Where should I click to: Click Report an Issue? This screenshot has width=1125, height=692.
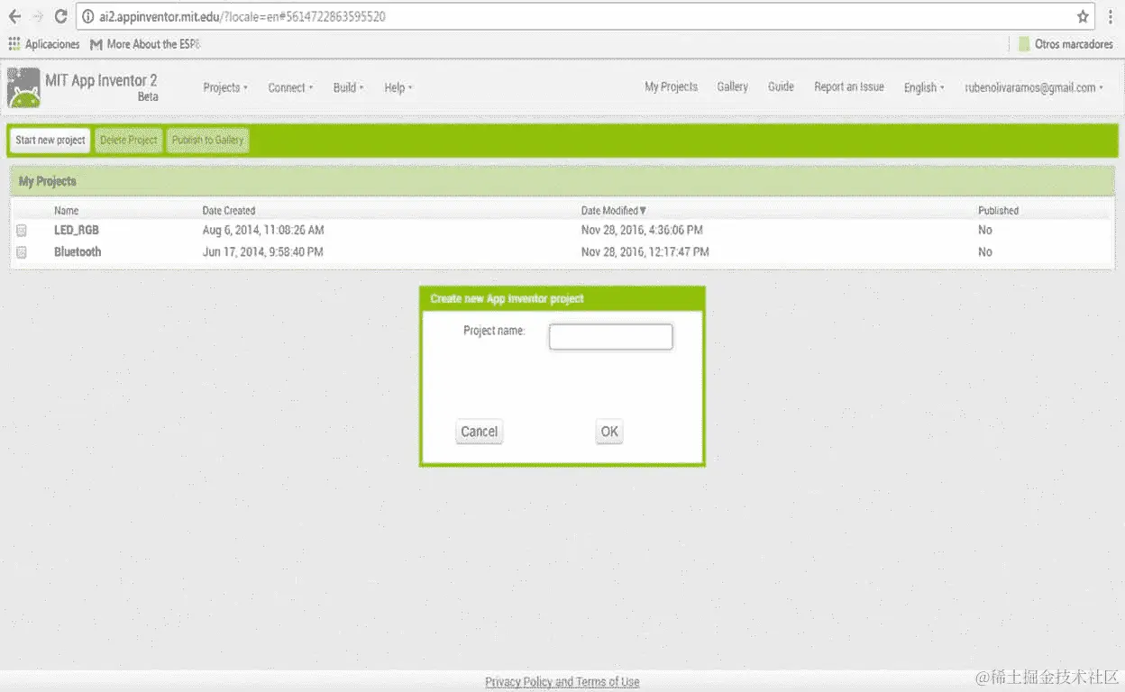(x=848, y=86)
